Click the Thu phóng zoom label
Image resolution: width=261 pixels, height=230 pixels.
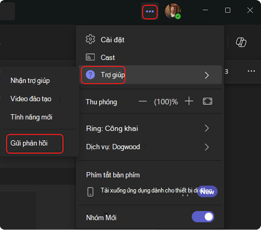pyautogui.click(x=101, y=102)
